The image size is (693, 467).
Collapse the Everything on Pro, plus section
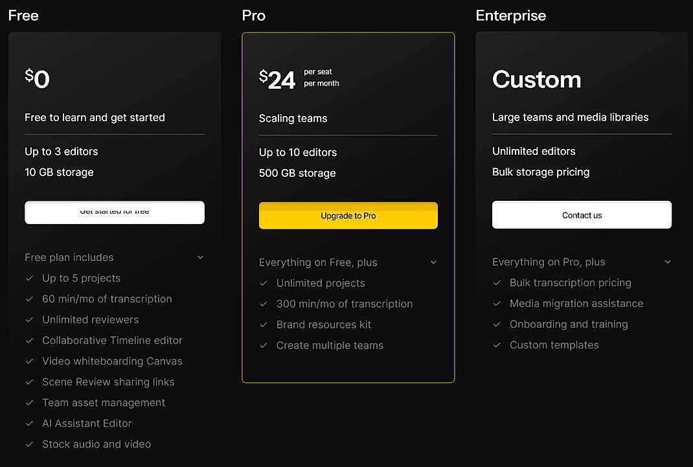pos(668,262)
